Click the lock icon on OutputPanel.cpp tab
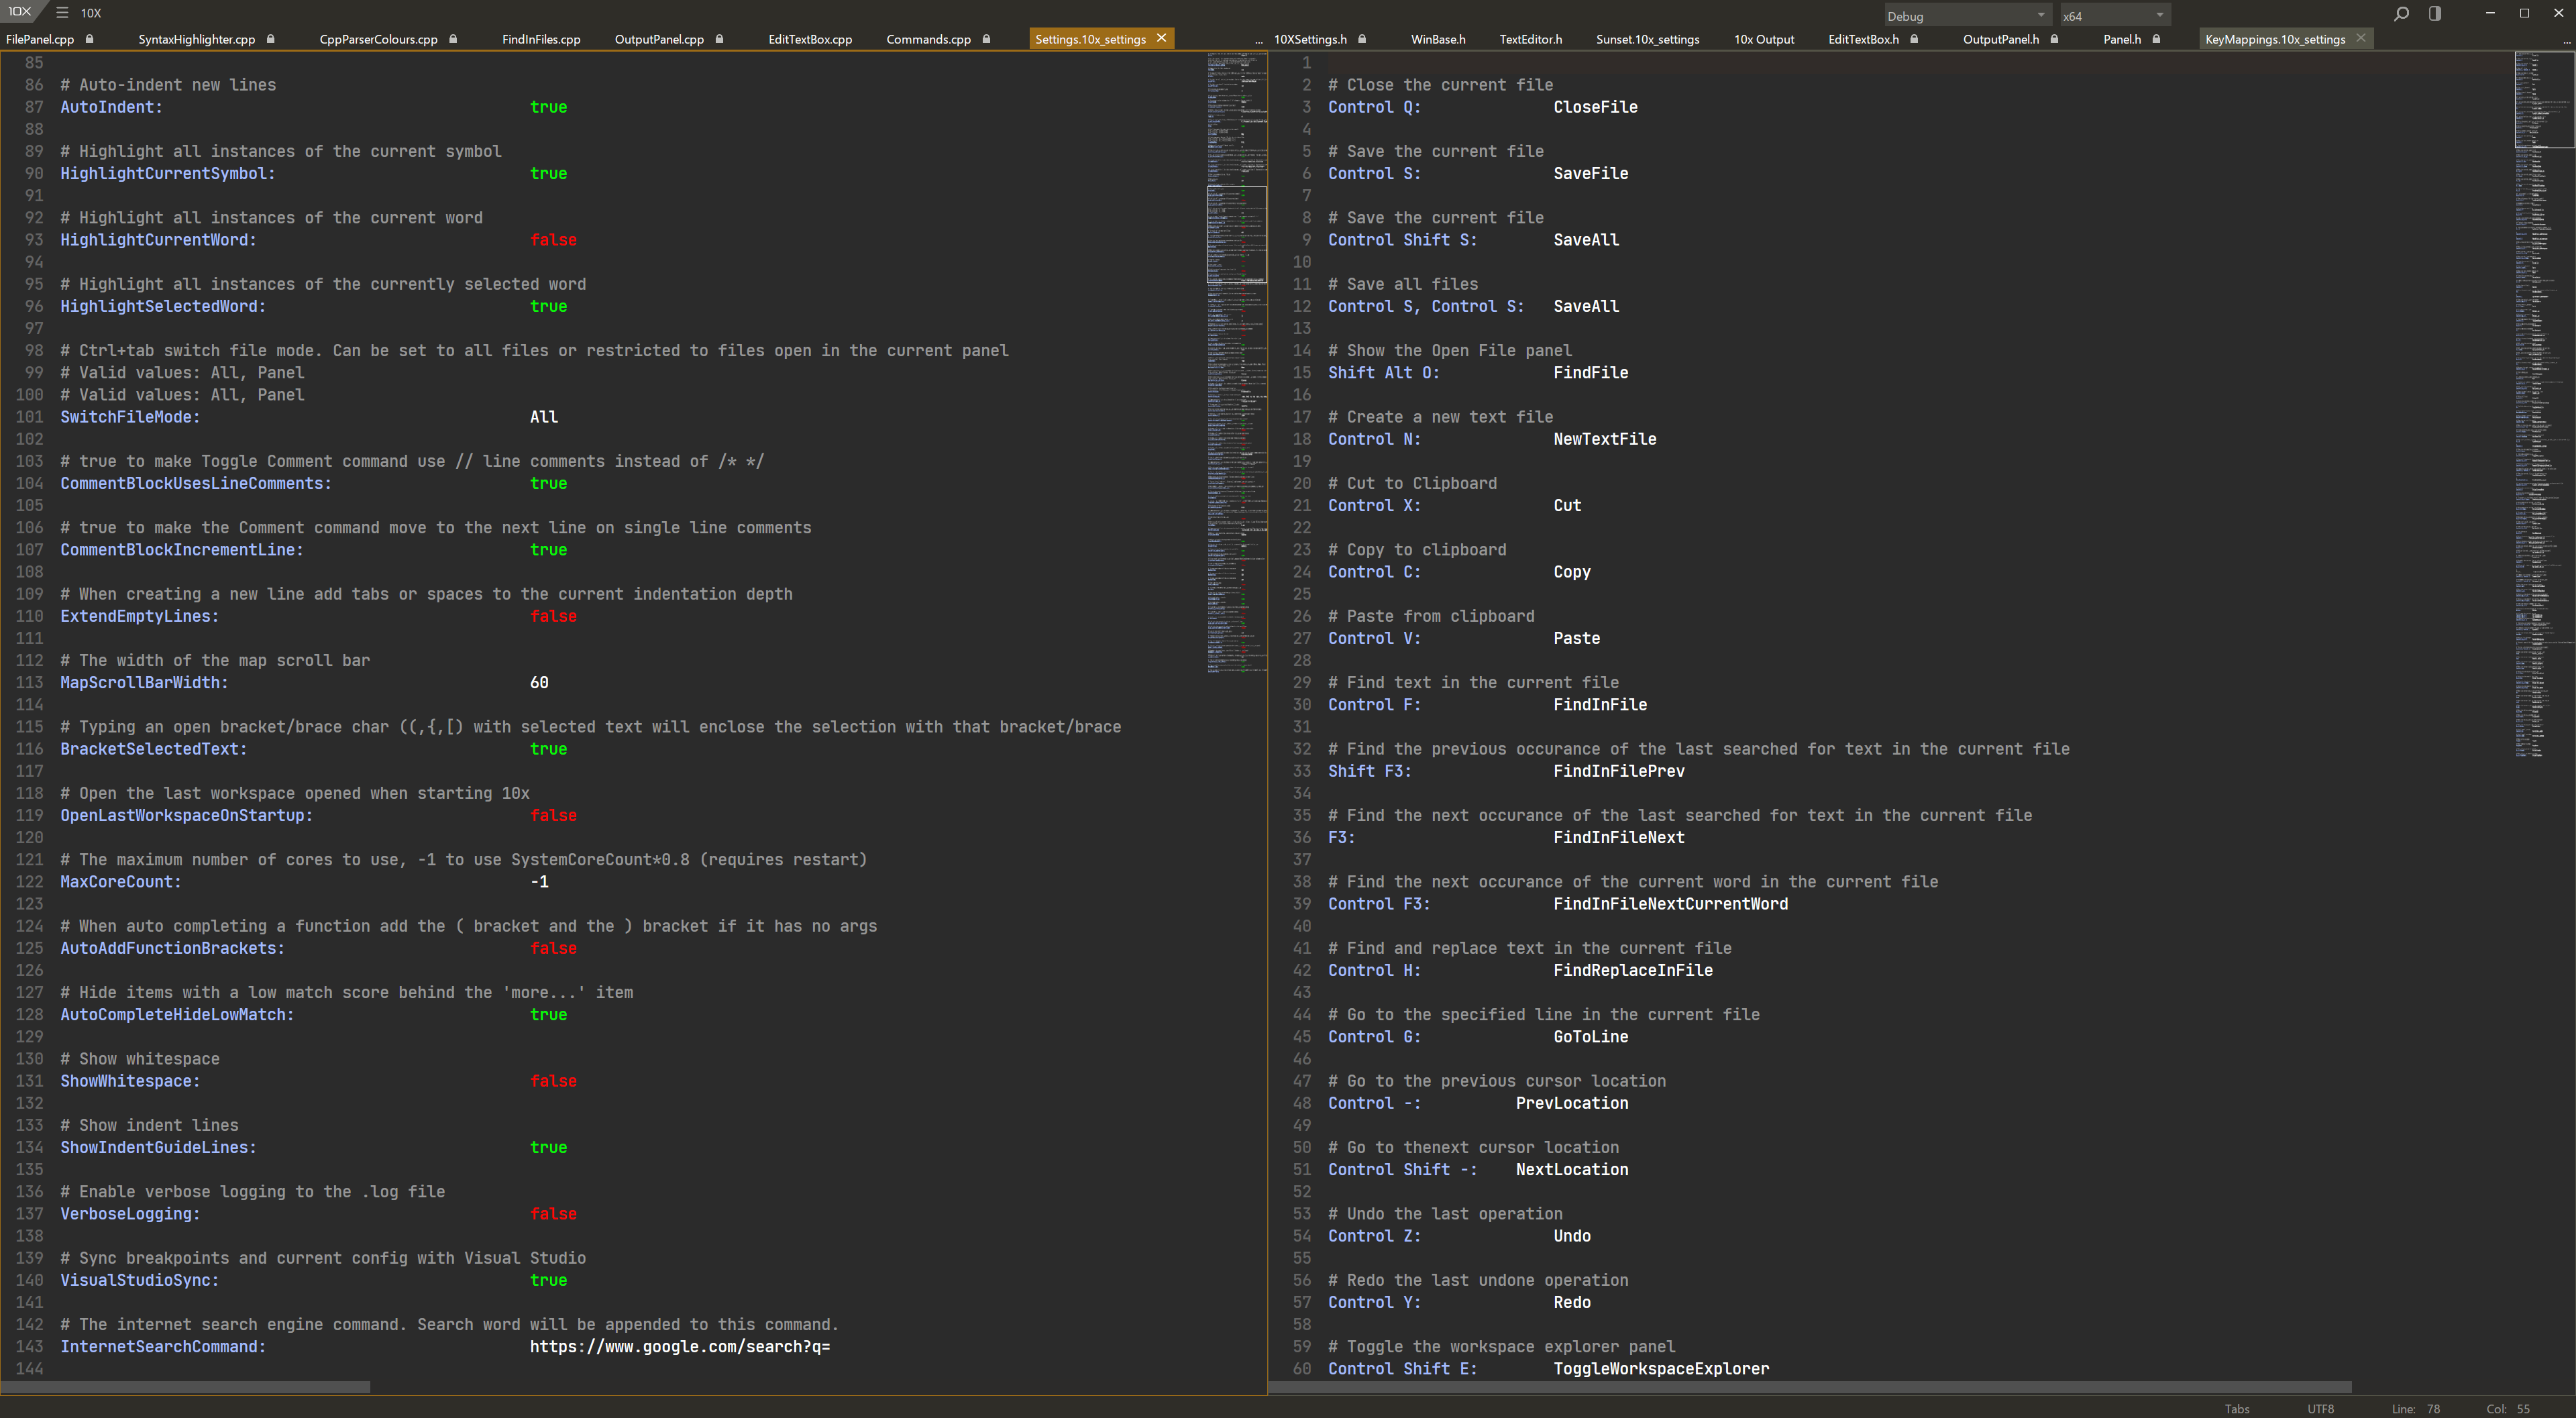Image resolution: width=2576 pixels, height=1418 pixels. 719,39
